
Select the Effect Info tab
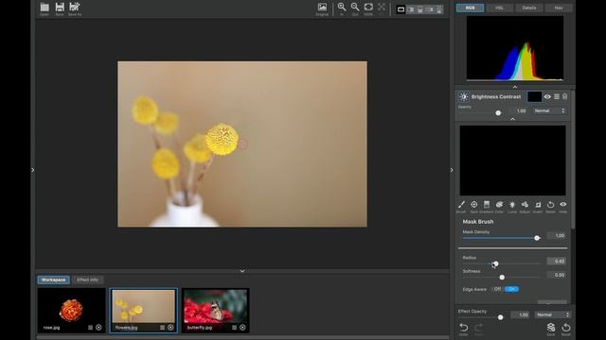87,280
